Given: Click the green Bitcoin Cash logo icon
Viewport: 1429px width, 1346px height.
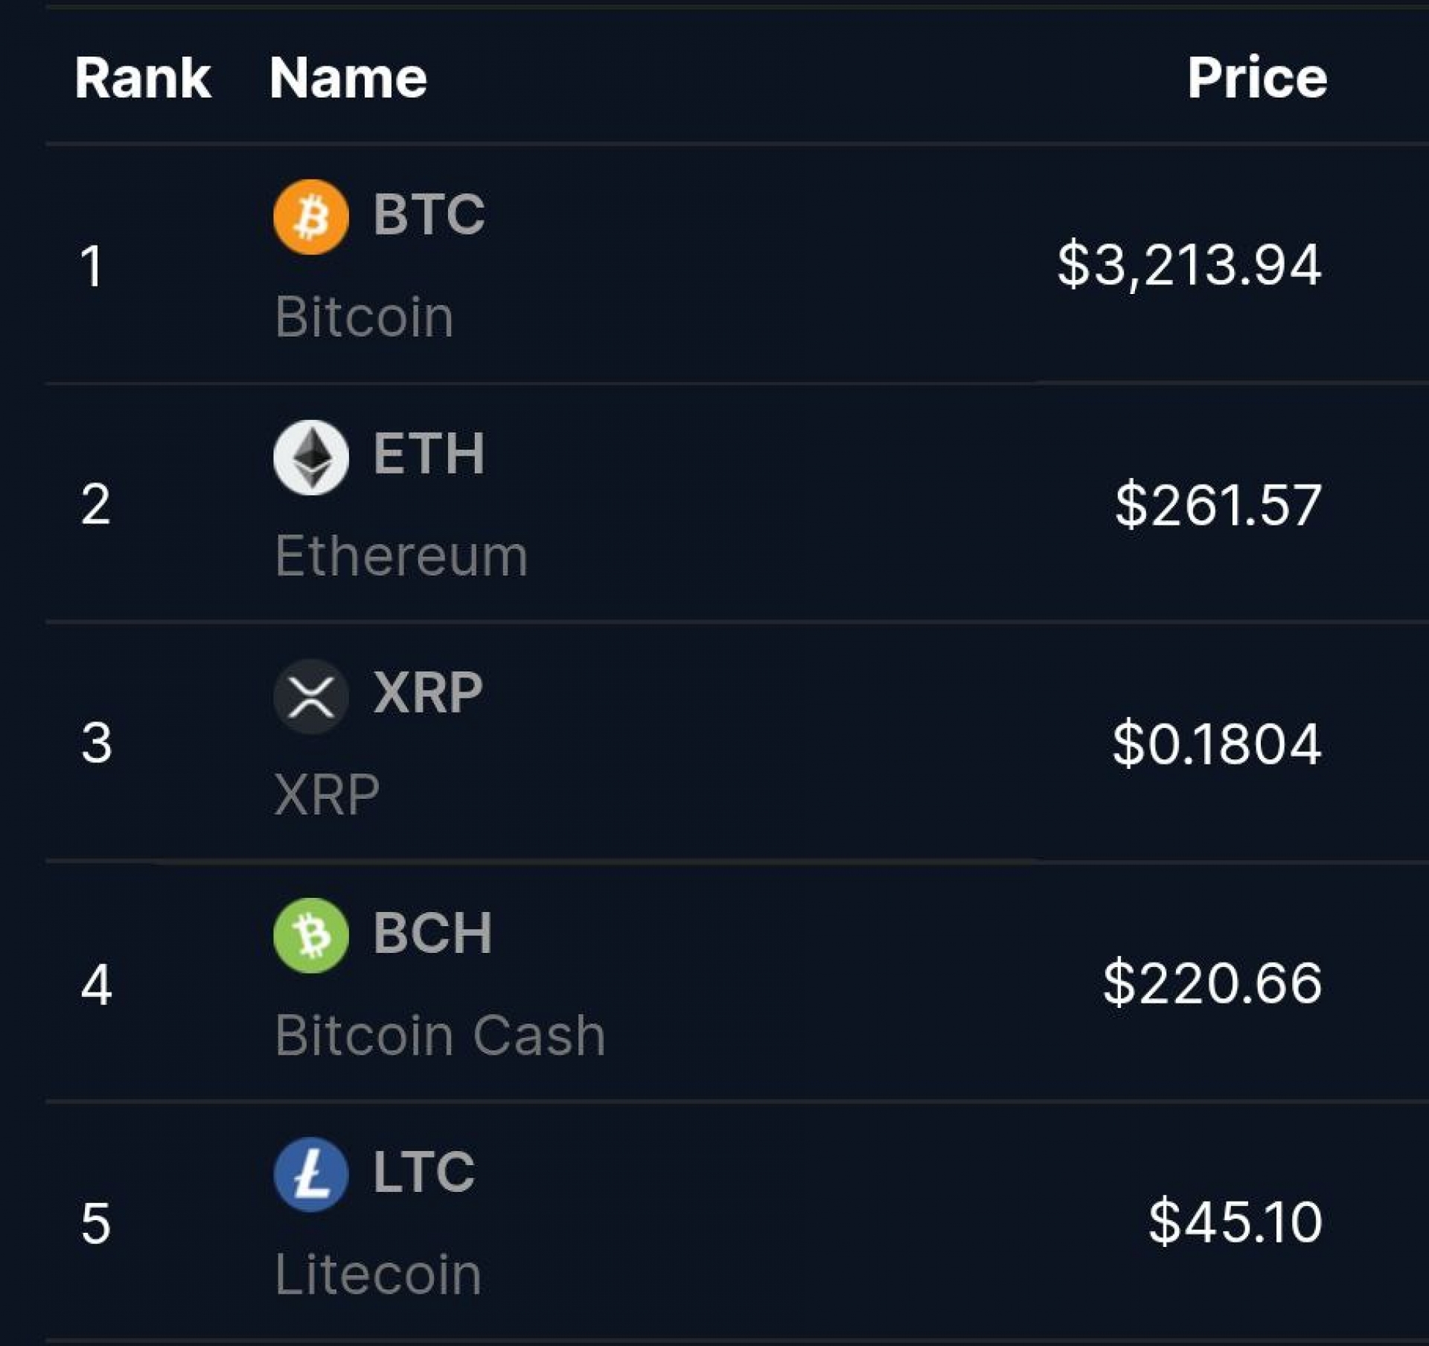Looking at the screenshot, I should click(311, 935).
